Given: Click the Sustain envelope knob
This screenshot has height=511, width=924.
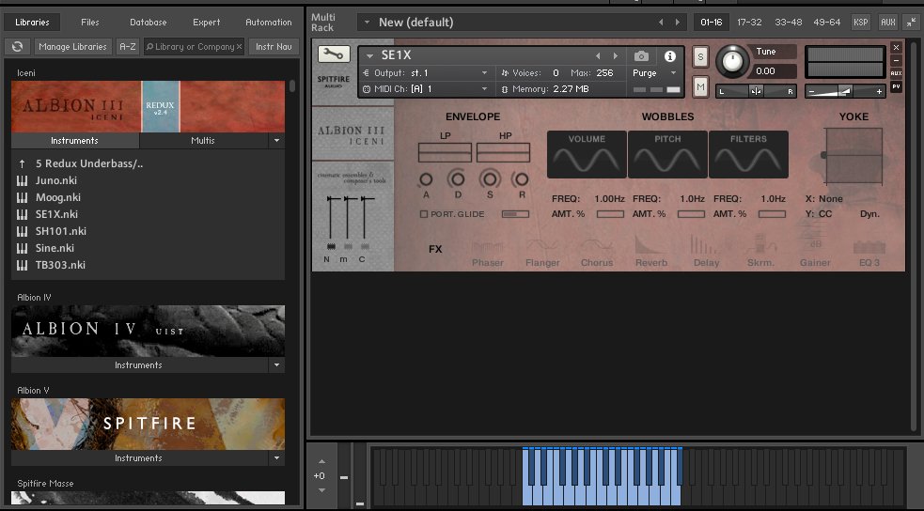Looking at the screenshot, I should click(490, 178).
